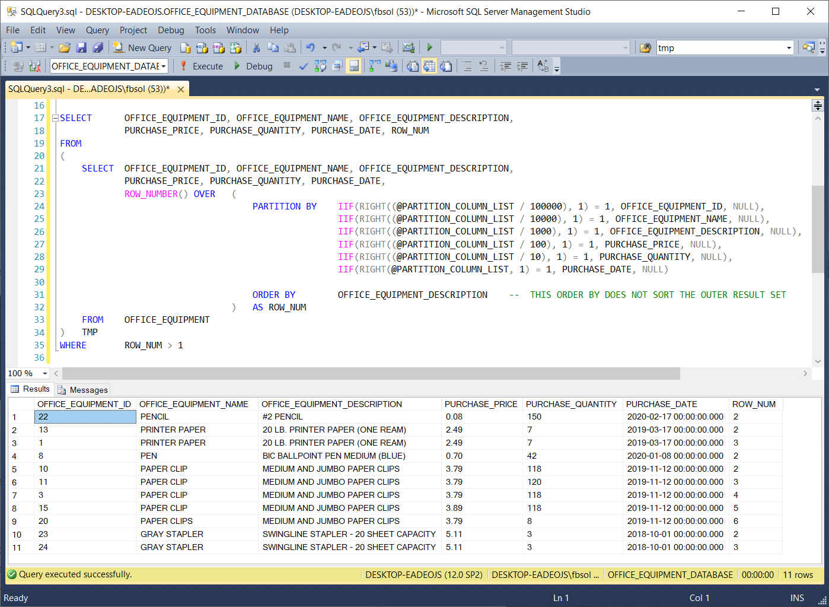Viewport: 829px width, 607px height.
Task: Comment out the selected lines
Action: 467,66
